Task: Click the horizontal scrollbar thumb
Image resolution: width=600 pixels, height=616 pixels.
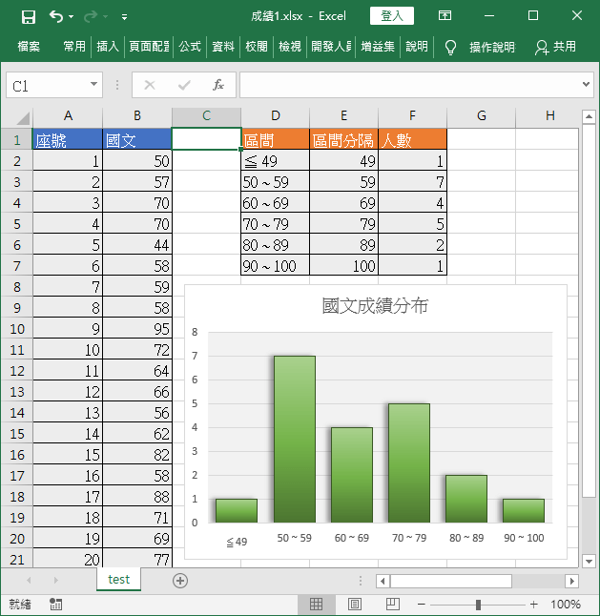Action: click(x=451, y=581)
